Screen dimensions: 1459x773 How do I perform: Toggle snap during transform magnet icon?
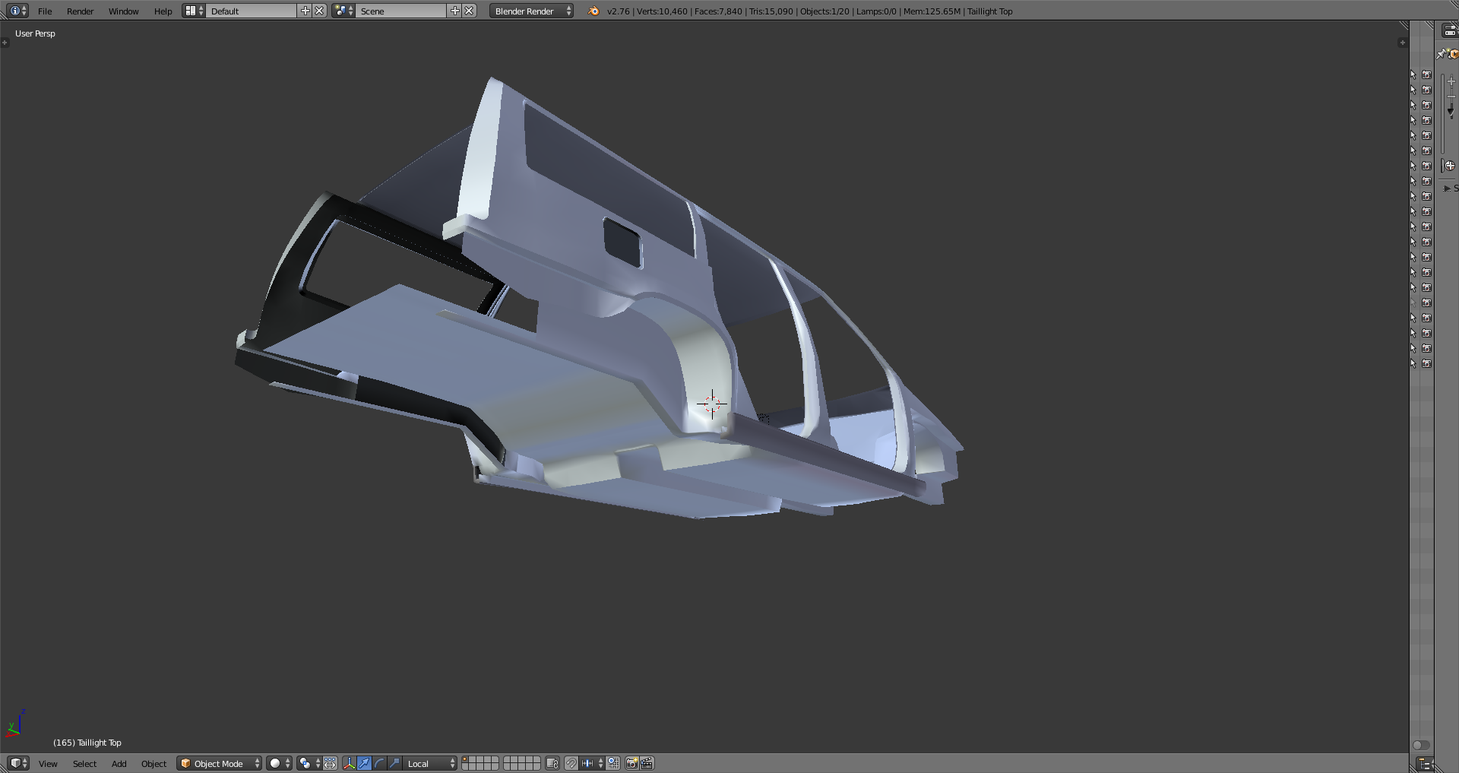571,763
